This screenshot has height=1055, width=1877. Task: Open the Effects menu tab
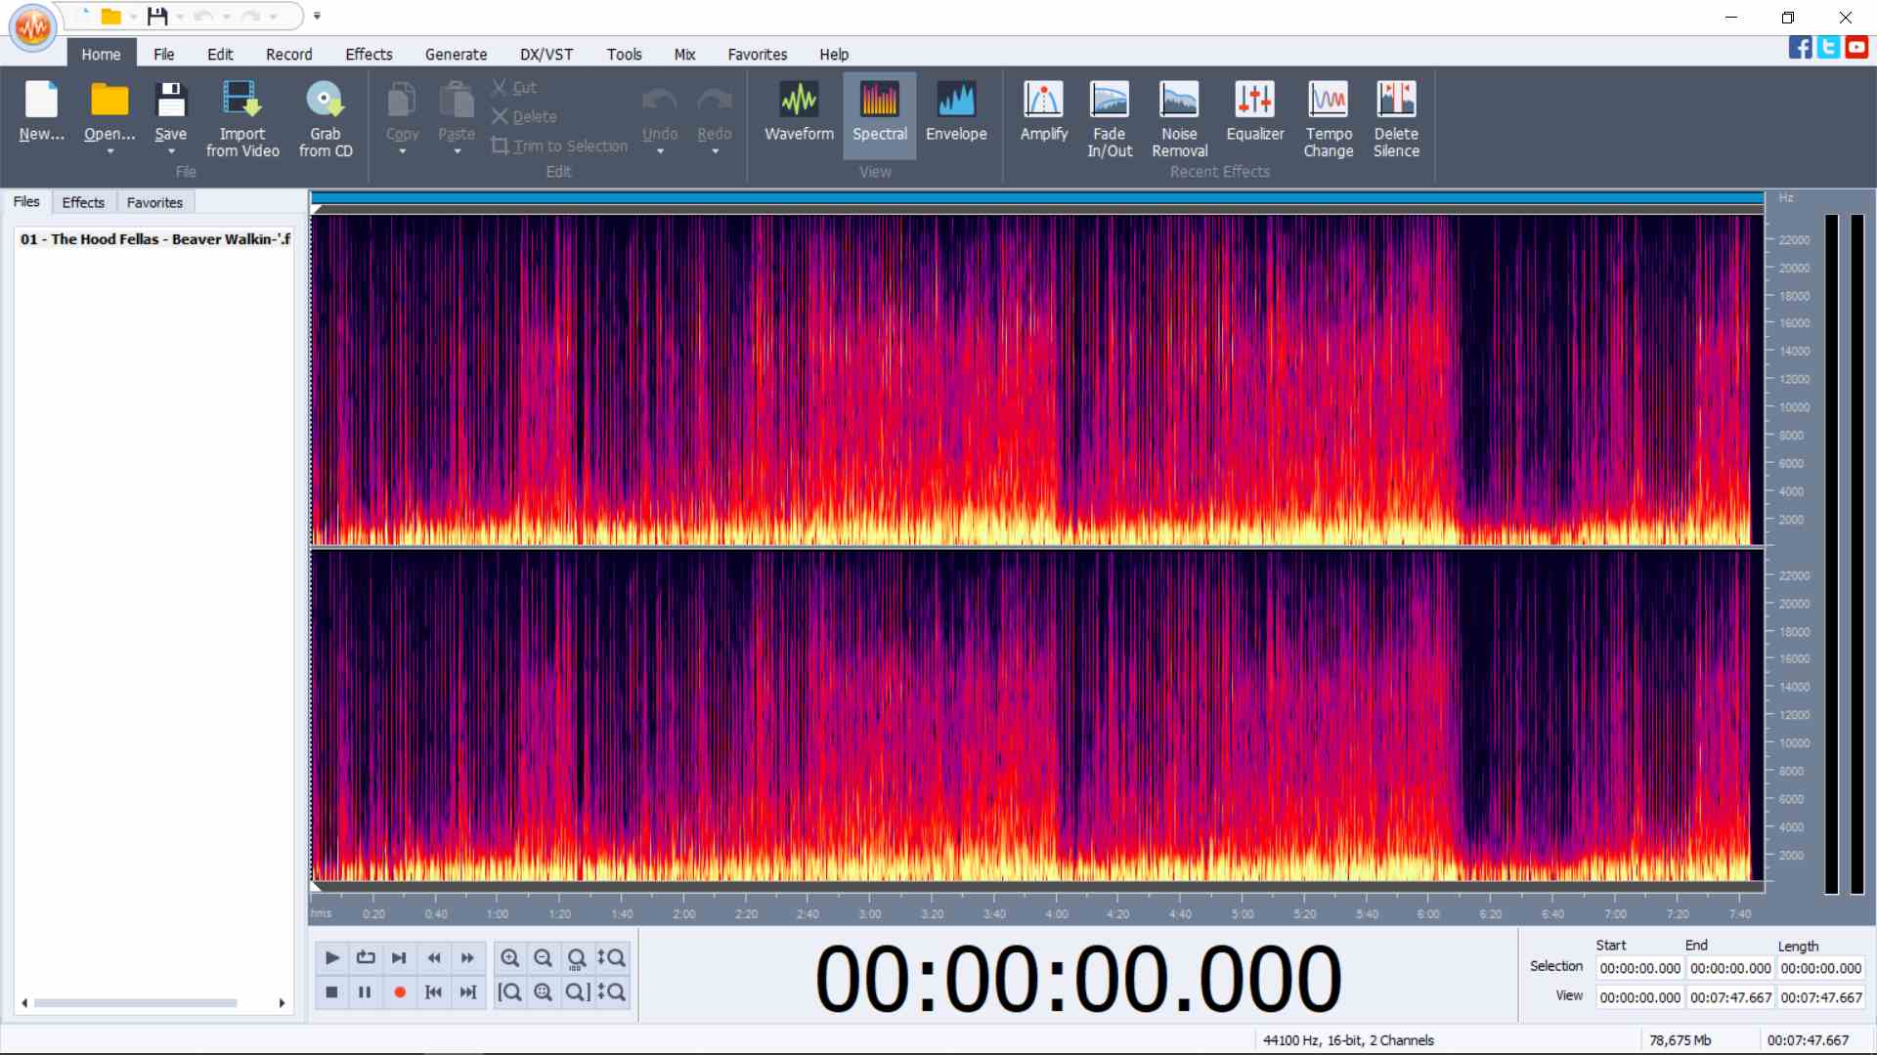pyautogui.click(x=368, y=55)
